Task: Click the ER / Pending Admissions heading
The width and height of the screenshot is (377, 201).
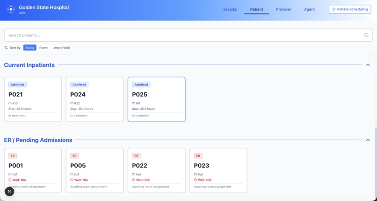Action: (38, 140)
